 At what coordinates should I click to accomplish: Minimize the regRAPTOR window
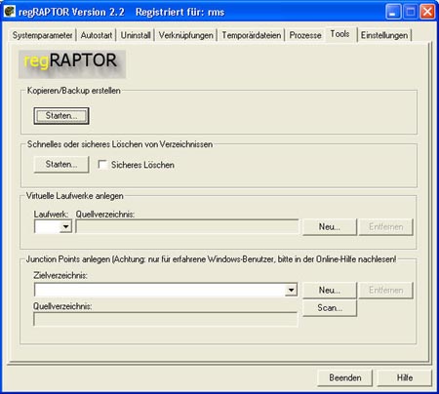coord(393,12)
